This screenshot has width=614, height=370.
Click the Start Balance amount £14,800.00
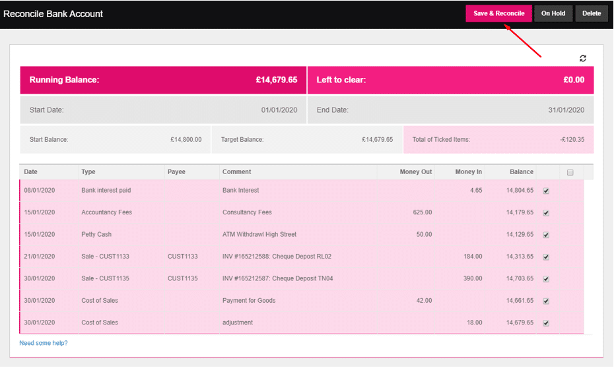tap(186, 140)
